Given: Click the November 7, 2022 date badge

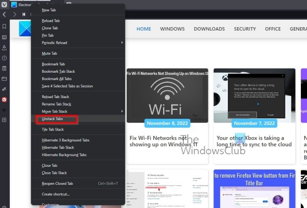Looking at the screenshot, I should pos(254,123).
